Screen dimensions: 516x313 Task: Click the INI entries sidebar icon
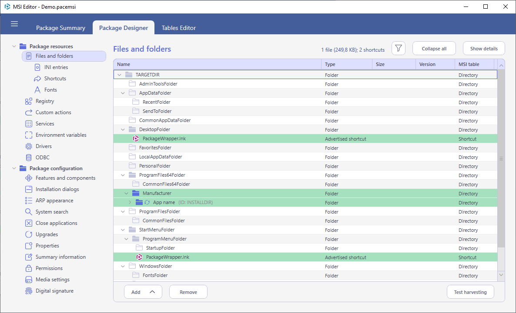[x=37, y=67]
